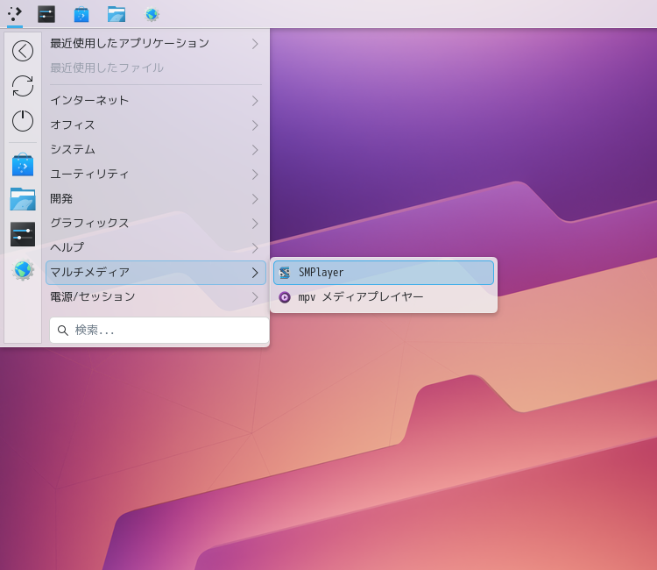The width and height of the screenshot is (657, 570).
Task: Click the restart circular-arrows icon
Action: click(x=23, y=86)
